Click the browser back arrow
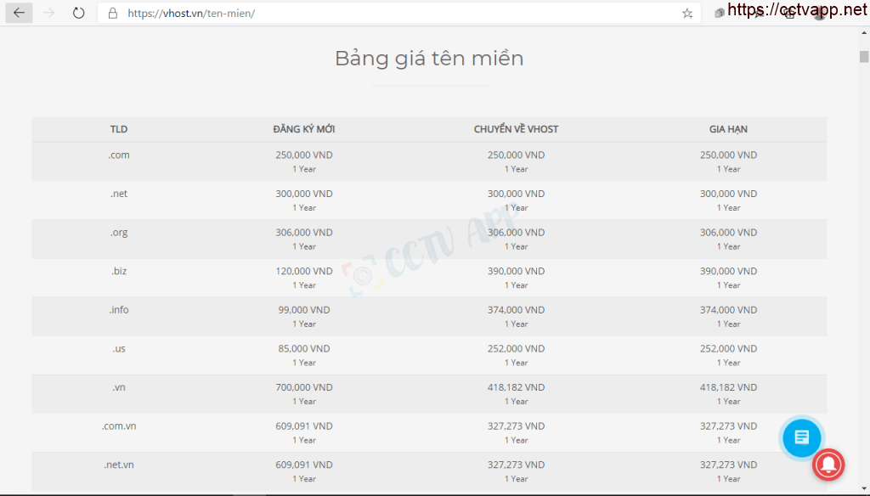 19,13
